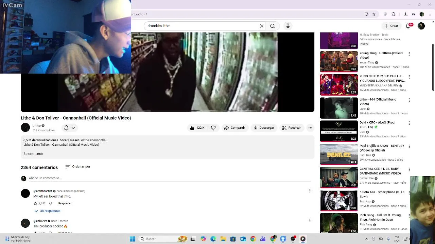Open options for Central Cee BAND4BAND video

tap(409, 169)
